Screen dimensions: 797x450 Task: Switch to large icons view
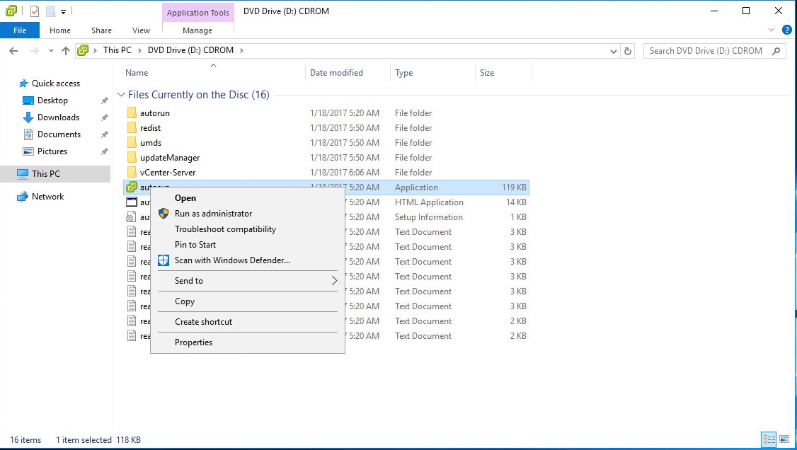pyautogui.click(x=783, y=440)
